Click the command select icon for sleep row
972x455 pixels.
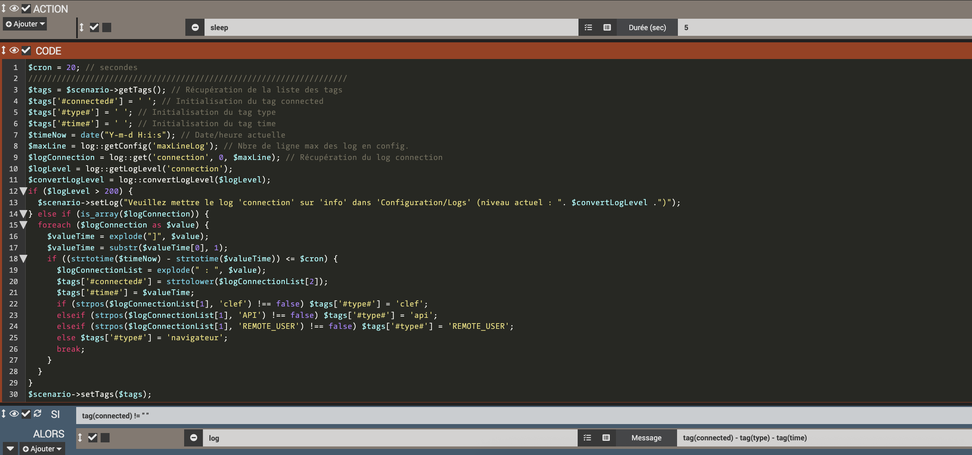tap(607, 27)
